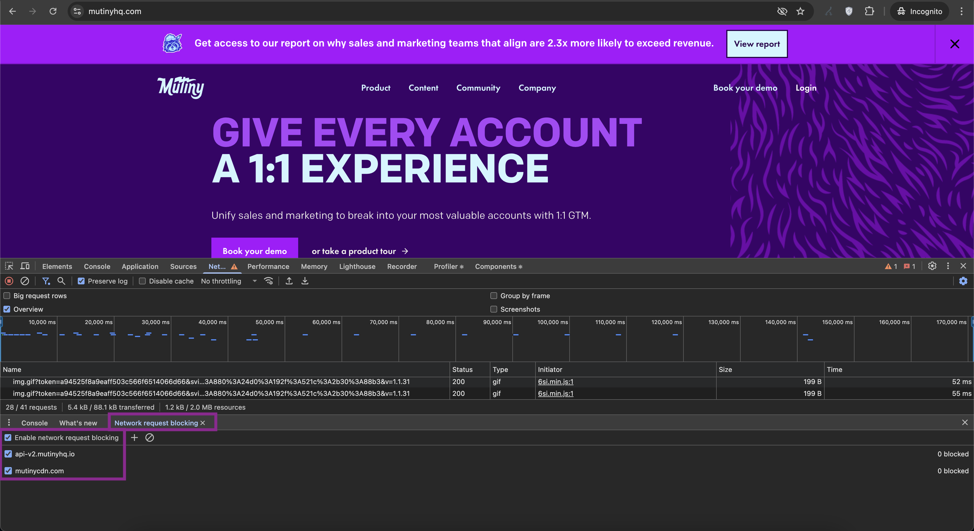Viewport: 974px width, 531px height.
Task: Import a HAR file with upload icon
Action: pyautogui.click(x=289, y=281)
